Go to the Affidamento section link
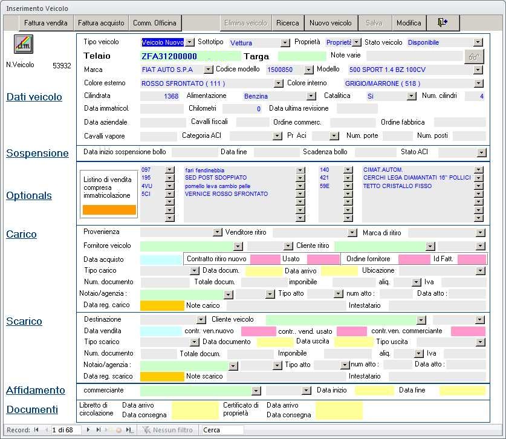Screen dimensions: 506x439 pyautogui.click(x=36, y=390)
